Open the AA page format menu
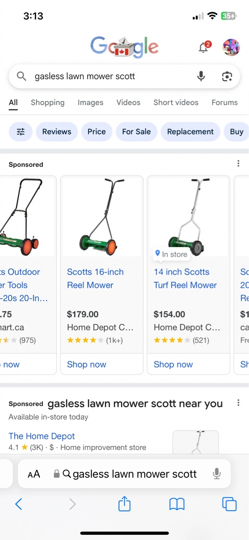The image size is (249, 540). coord(34,474)
